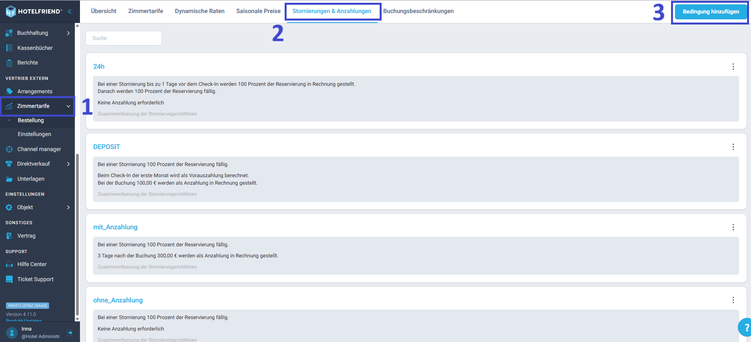751x342 pixels.
Task: Select the Stornierungen & Anzahlungen tab
Action: point(332,11)
